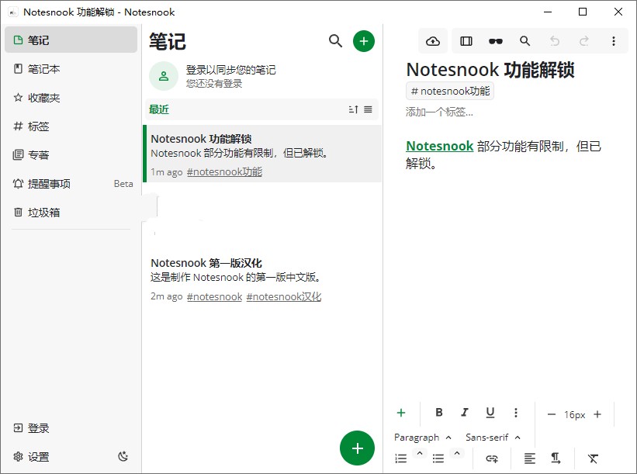This screenshot has height=474, width=637.
Task: Click green plus insert block icon in toolbar
Action: point(401,413)
